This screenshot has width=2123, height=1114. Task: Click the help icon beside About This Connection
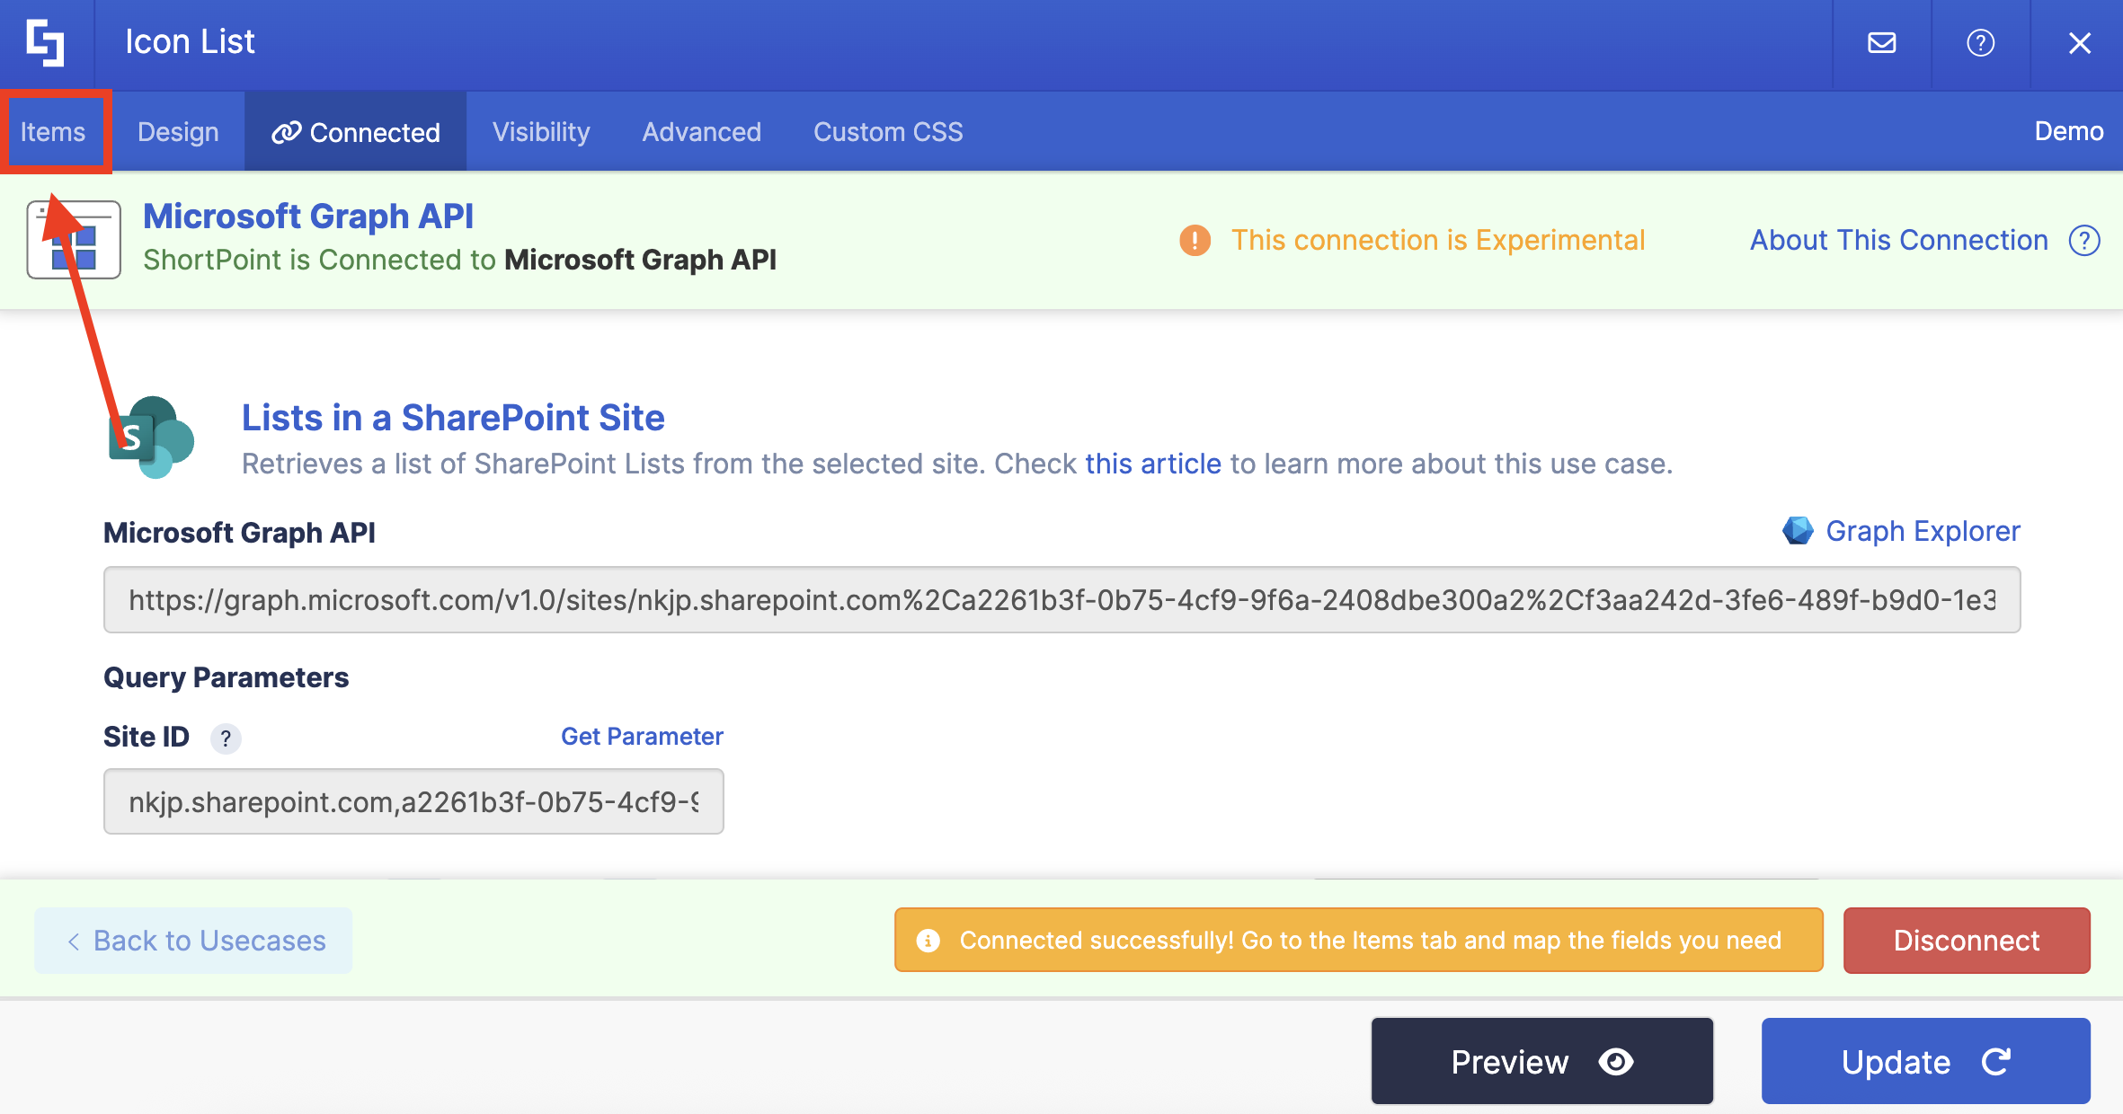coord(2084,240)
